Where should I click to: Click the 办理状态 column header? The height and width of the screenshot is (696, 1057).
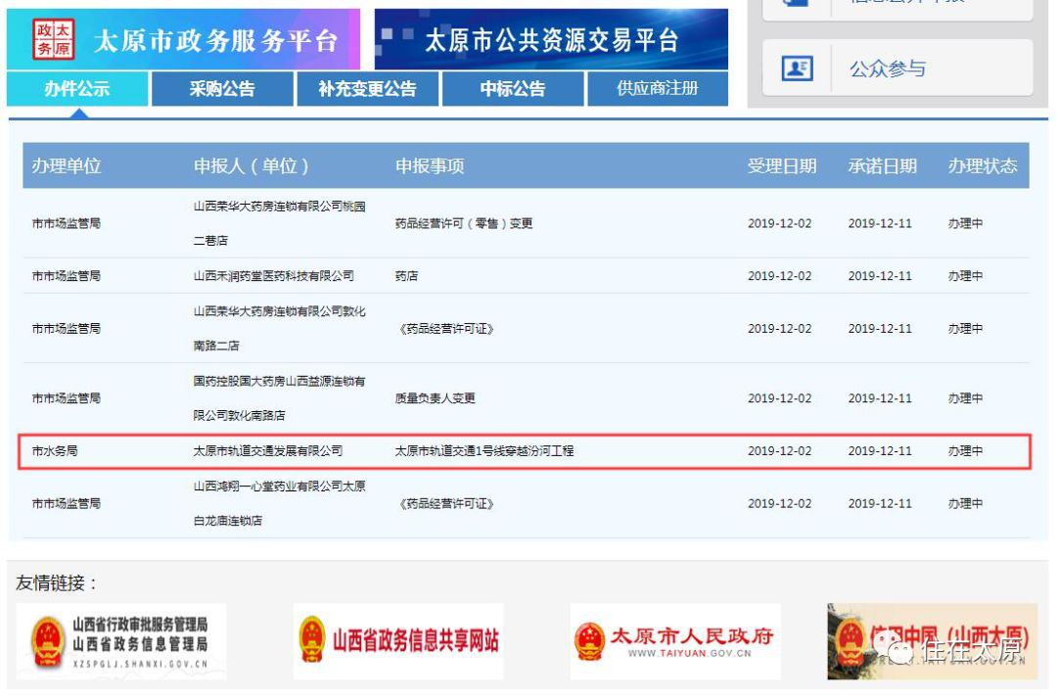[983, 165]
